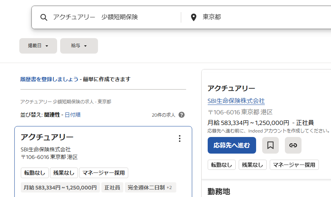Open the three-dot menu on job card
The image size is (331, 197).
coord(180,139)
